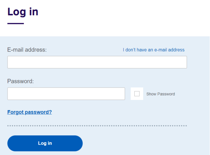Click the "Password:" field label
The width and height of the screenshot is (210, 155).
21,81
